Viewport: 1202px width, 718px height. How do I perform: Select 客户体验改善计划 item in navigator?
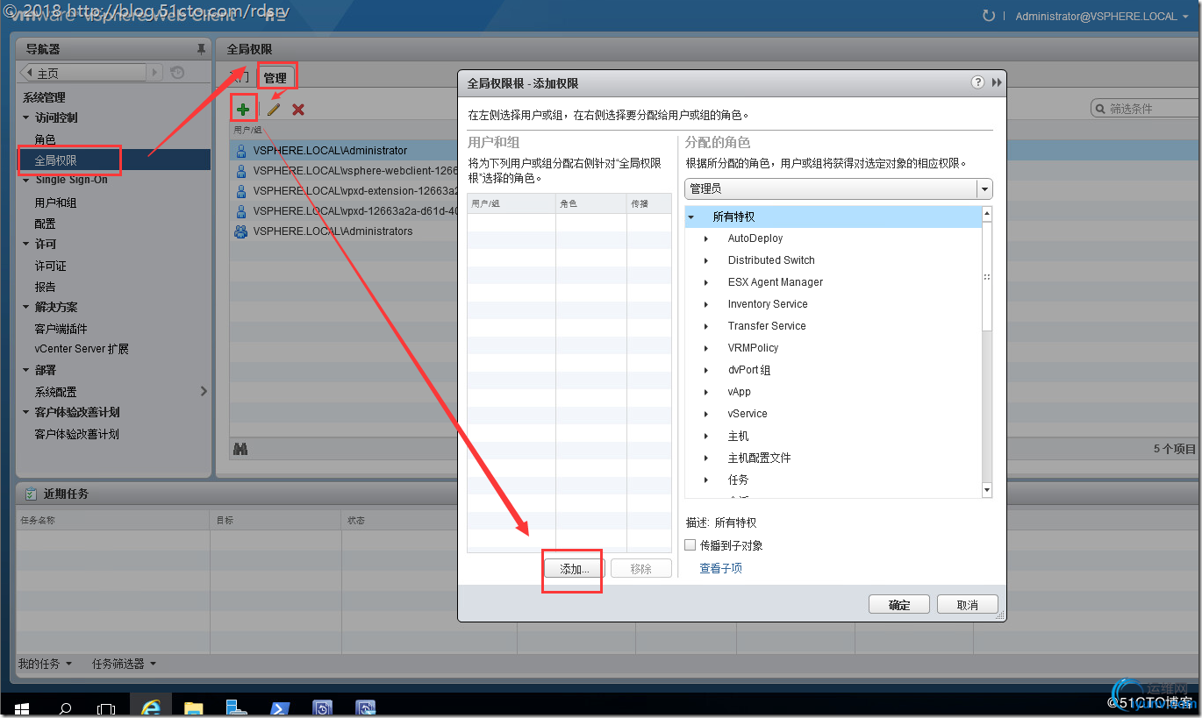[76, 434]
